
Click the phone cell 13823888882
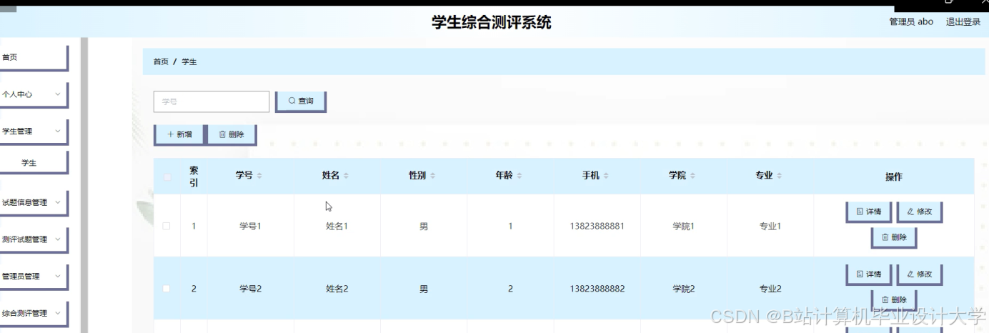597,289
